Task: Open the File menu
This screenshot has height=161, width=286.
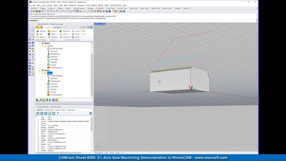Action: [x=30, y=5]
